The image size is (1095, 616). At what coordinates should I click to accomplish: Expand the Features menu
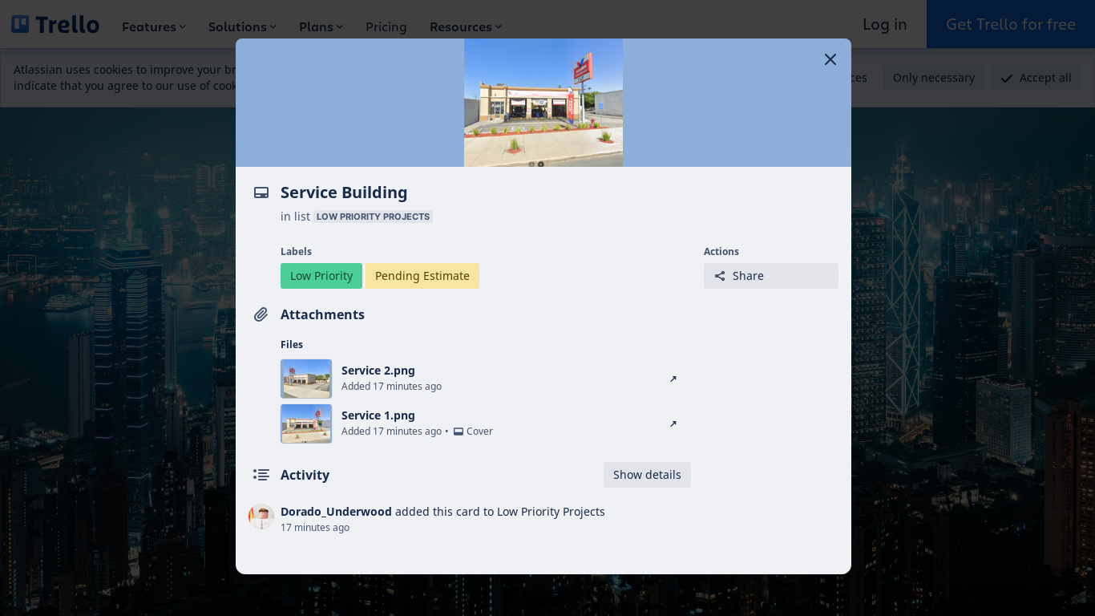coord(154,26)
